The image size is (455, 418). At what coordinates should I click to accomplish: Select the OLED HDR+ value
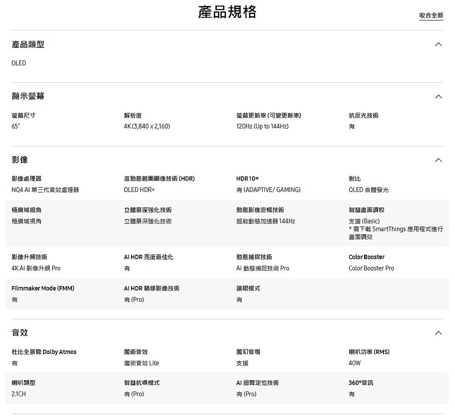[x=139, y=190]
